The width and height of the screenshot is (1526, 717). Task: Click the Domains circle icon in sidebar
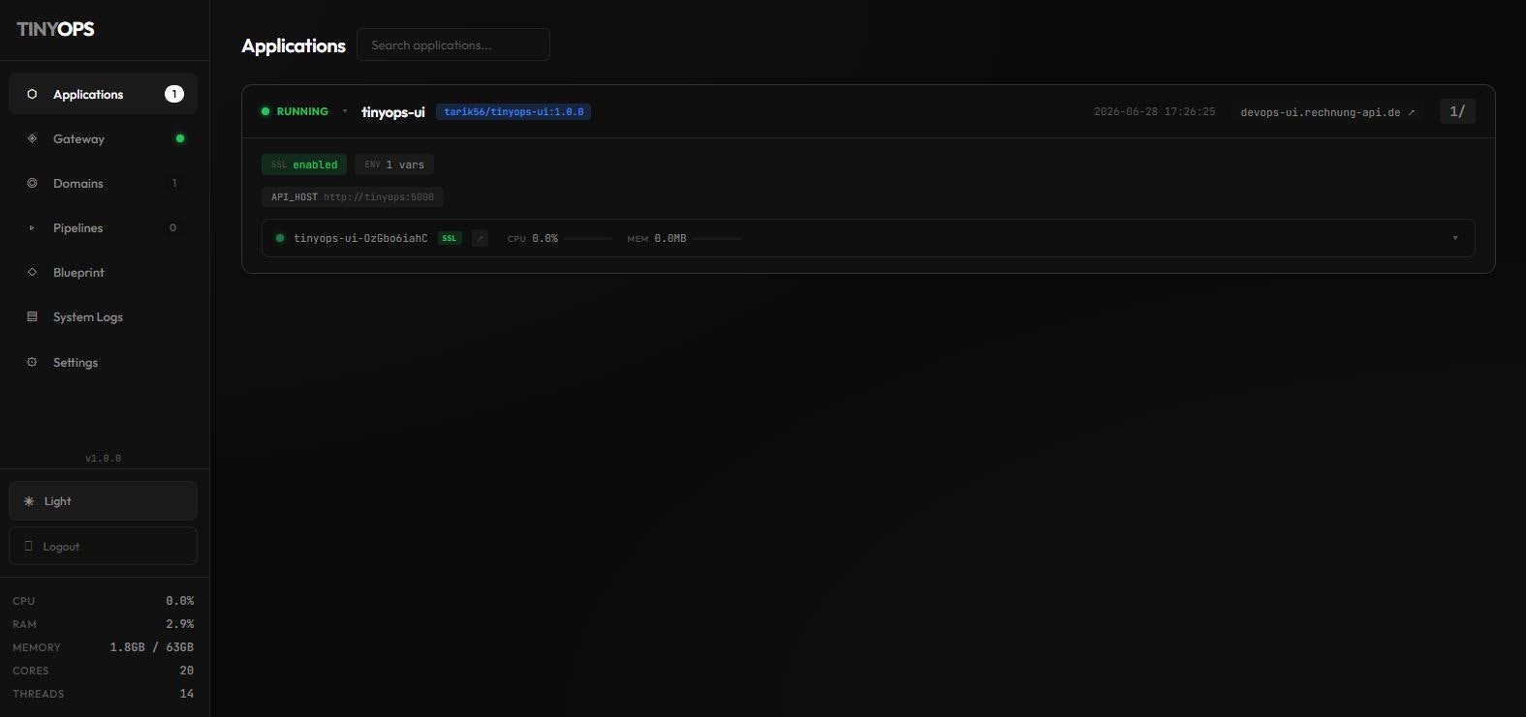[32, 183]
